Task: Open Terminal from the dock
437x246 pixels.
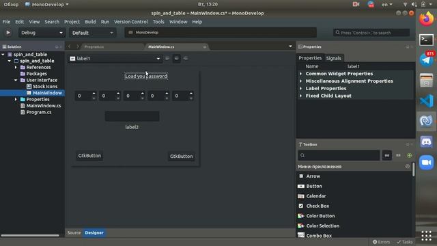Action: tap(426, 40)
